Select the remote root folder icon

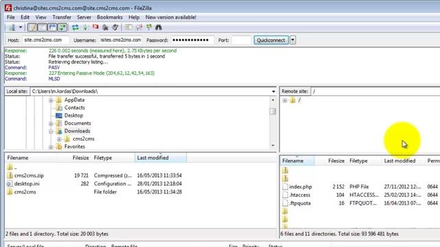click(x=292, y=100)
